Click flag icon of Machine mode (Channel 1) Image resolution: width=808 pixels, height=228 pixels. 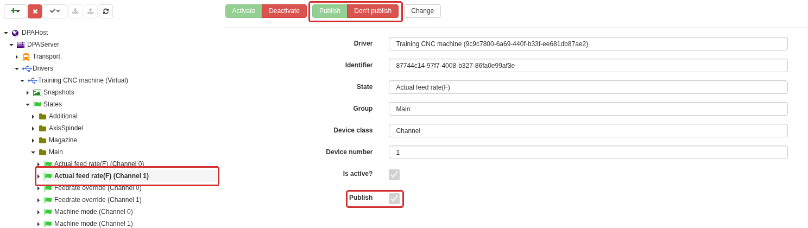[x=48, y=224]
